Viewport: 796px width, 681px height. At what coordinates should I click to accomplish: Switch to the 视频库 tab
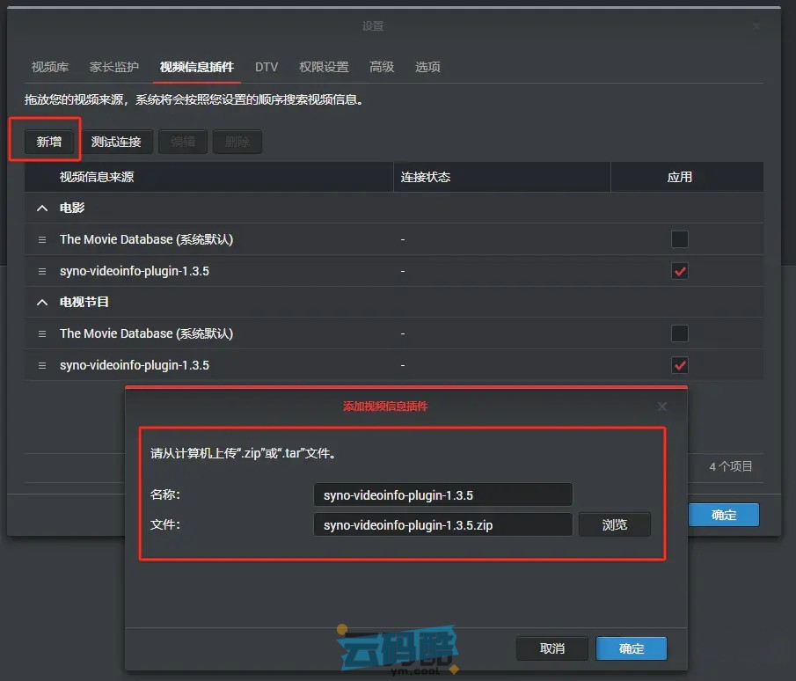[48, 67]
